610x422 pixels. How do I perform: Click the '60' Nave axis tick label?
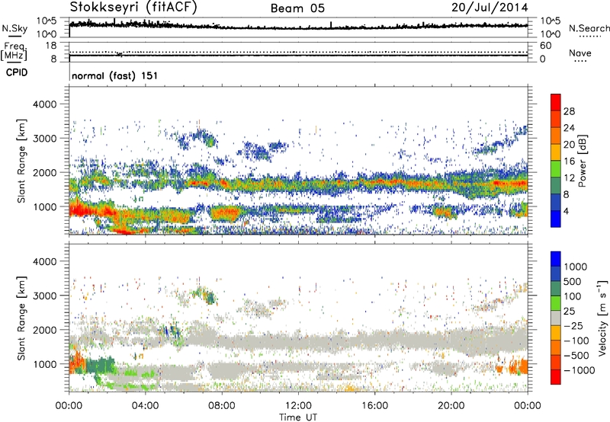(x=545, y=46)
